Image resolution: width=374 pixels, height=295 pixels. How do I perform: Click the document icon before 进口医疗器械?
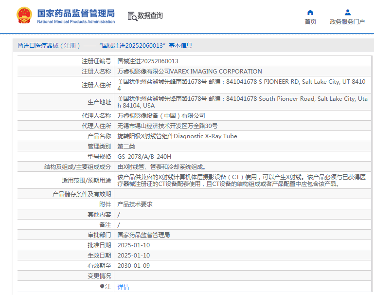point(20,46)
